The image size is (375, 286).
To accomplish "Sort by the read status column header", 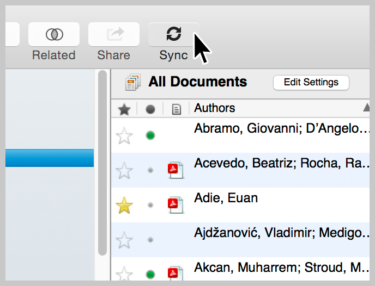I will [150, 109].
